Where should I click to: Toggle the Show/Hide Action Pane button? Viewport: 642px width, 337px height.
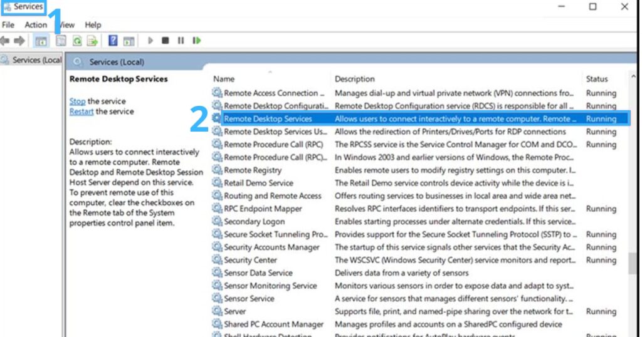pyautogui.click(x=129, y=41)
